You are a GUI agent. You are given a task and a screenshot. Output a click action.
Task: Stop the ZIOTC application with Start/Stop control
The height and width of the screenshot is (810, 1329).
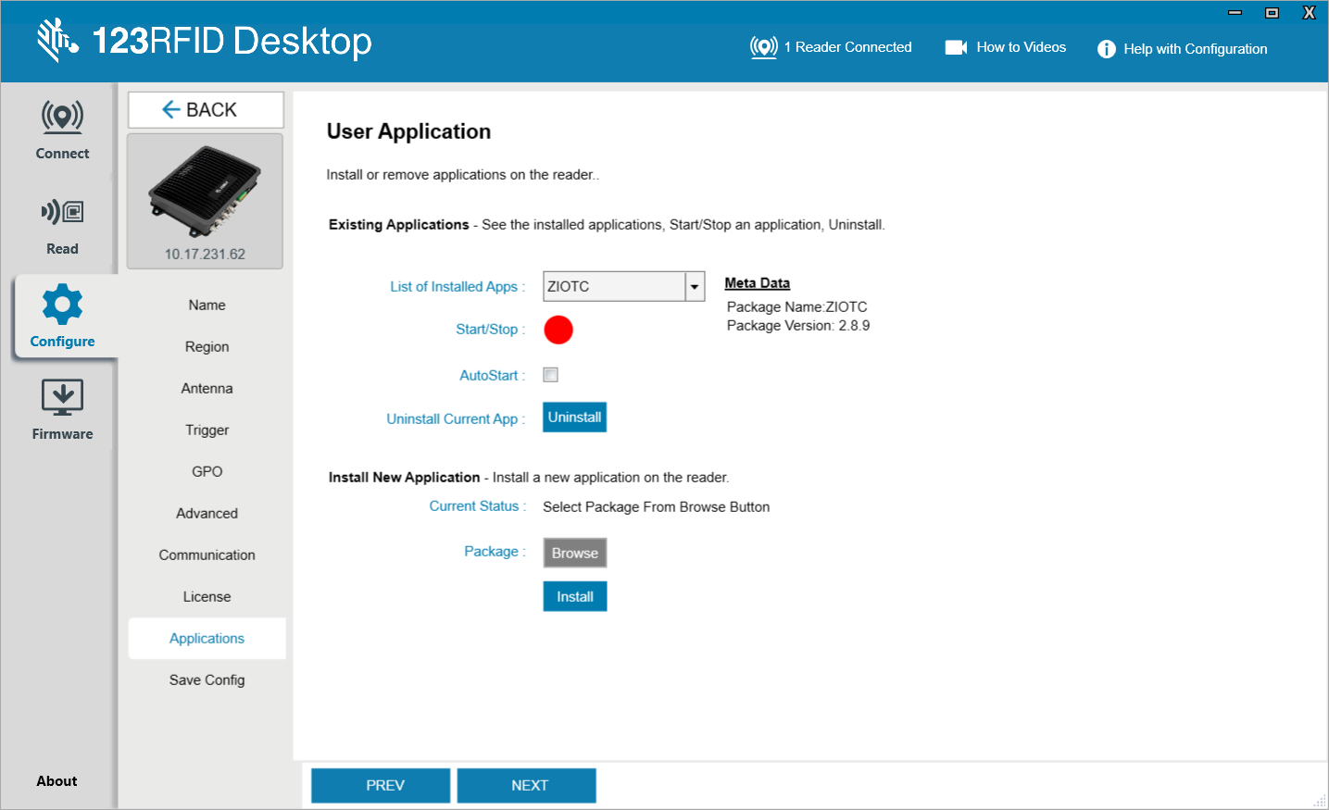(x=558, y=330)
